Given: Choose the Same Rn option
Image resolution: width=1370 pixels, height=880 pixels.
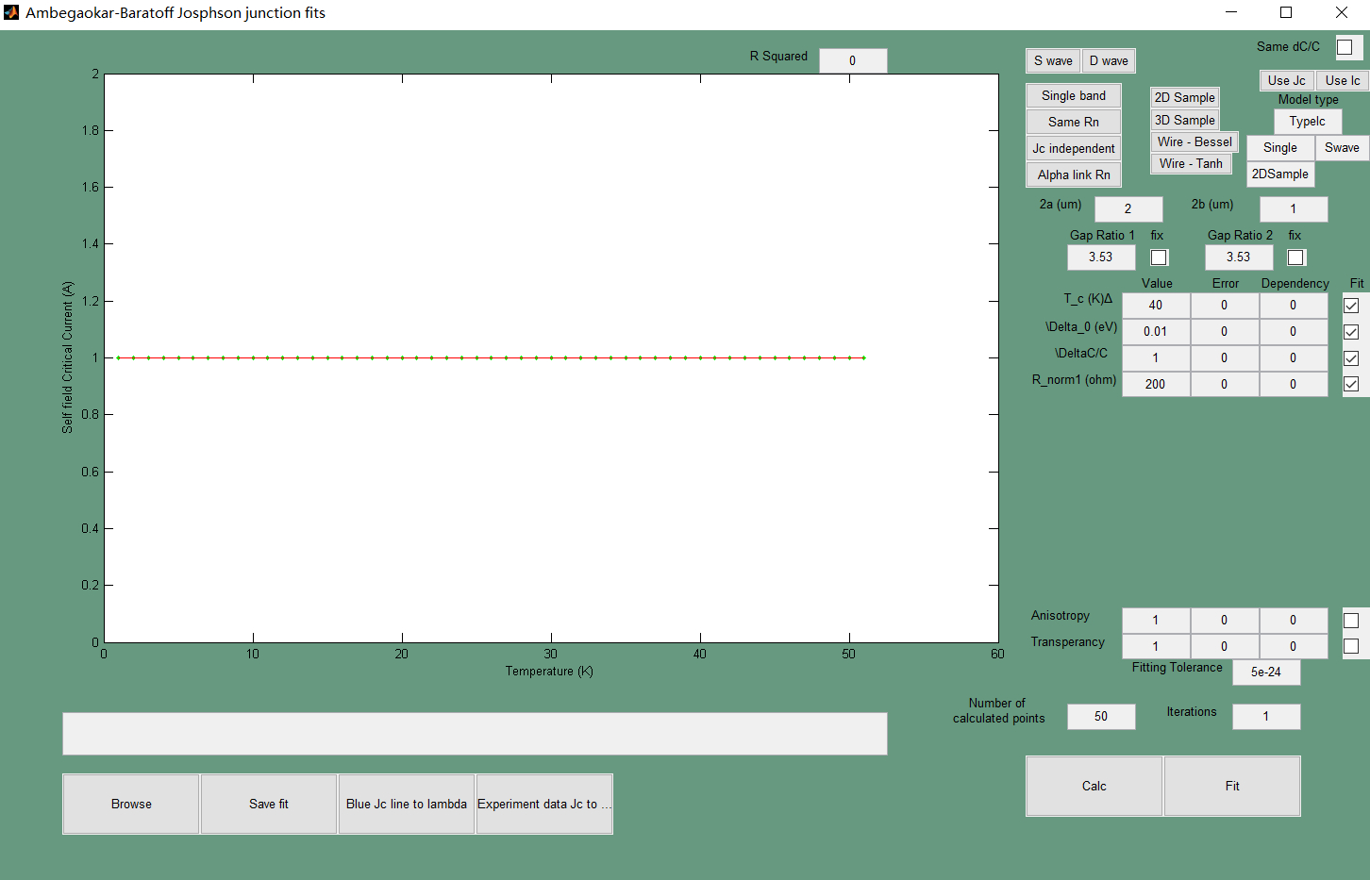Looking at the screenshot, I should coord(1074,123).
